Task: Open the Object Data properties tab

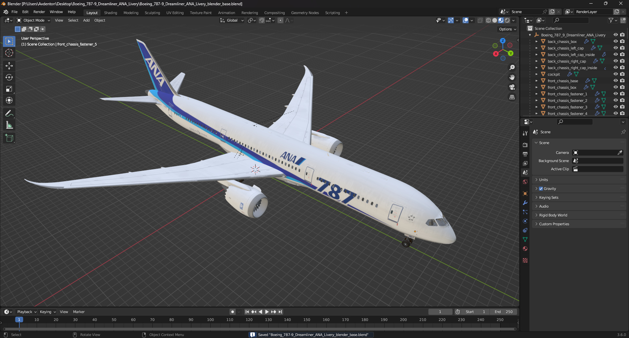Action: tap(525, 239)
